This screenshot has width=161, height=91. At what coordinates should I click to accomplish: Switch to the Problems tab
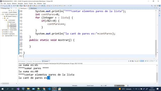pyautogui.click(x=22, y=61)
